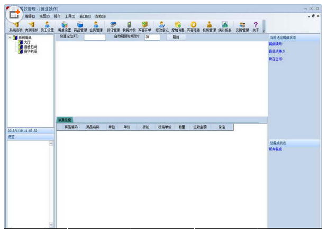Viewport: 327px width, 229px height.
Task: Click the 数量 column header
Action: (181, 127)
